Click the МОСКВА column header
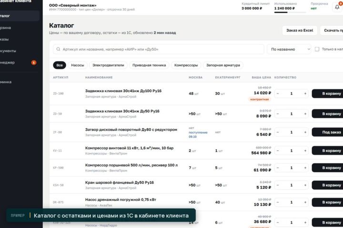 click(196, 77)
